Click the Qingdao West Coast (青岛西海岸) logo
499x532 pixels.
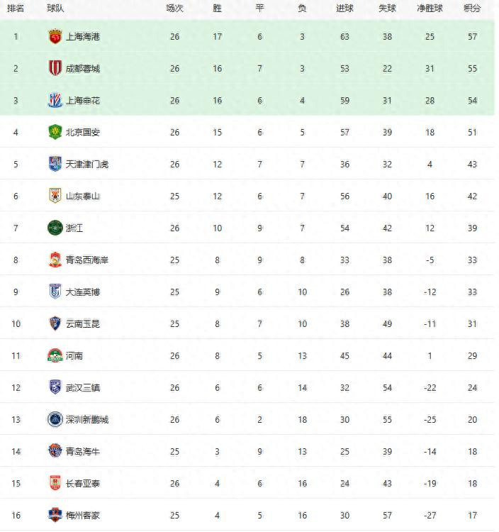55,260
